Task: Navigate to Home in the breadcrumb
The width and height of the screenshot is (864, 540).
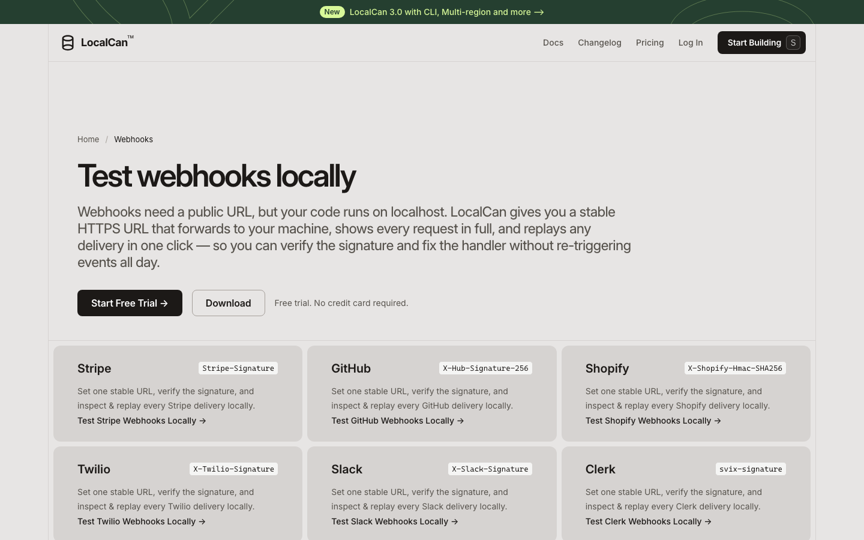Action: (x=88, y=139)
